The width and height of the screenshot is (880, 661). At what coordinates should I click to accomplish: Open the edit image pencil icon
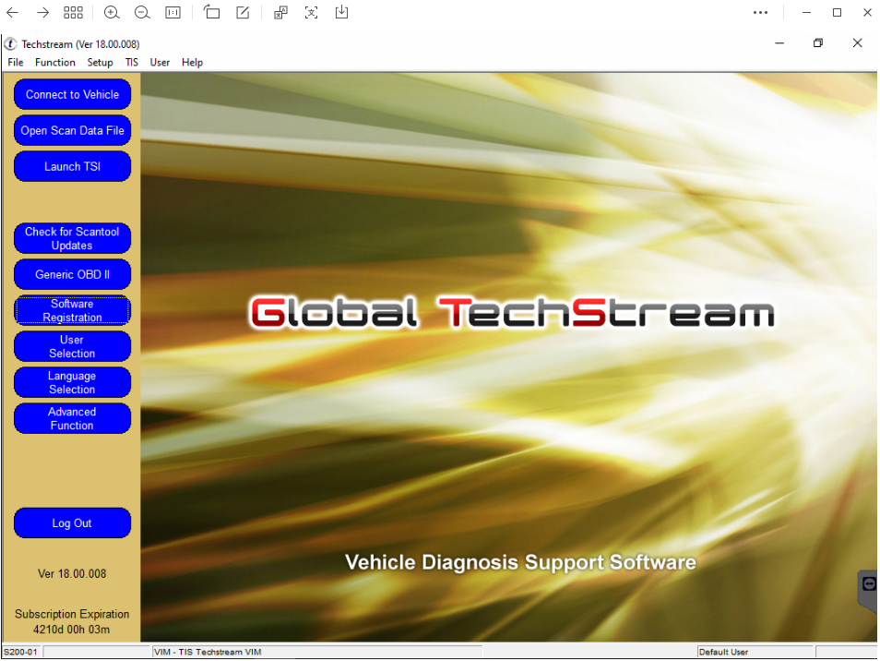tap(243, 12)
